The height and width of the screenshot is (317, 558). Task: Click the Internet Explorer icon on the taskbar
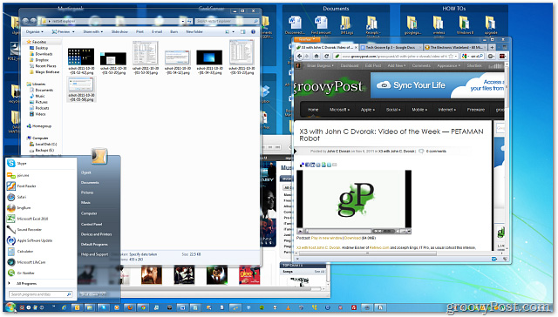pyautogui.click(x=64, y=307)
